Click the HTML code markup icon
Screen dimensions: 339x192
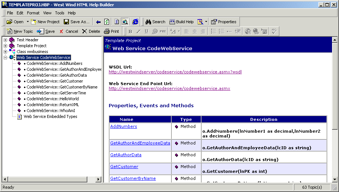pyautogui.click(x=155, y=32)
